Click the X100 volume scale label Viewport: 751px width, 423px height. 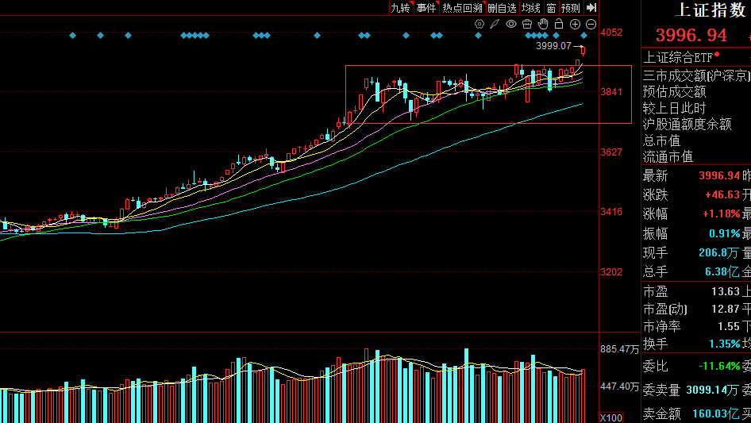click(x=611, y=417)
